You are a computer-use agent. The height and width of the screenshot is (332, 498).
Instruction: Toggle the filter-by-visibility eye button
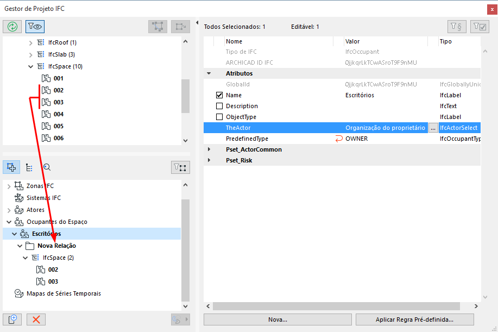tap(35, 26)
